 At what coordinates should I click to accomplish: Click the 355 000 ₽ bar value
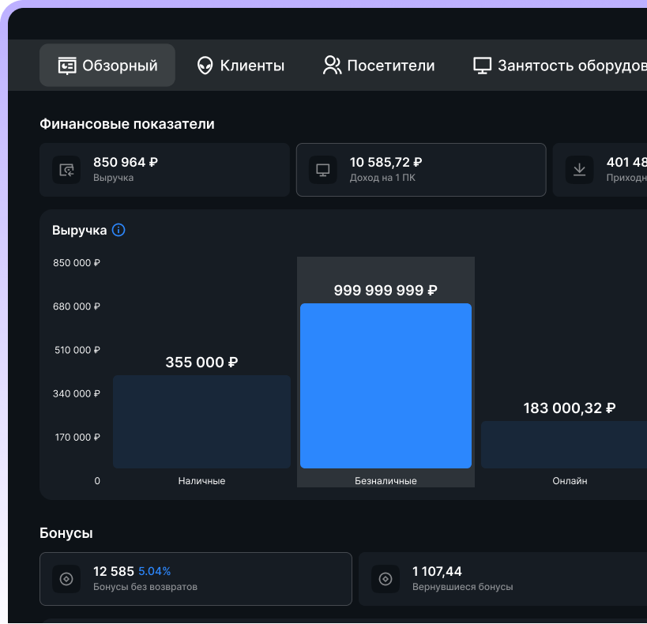coord(201,362)
